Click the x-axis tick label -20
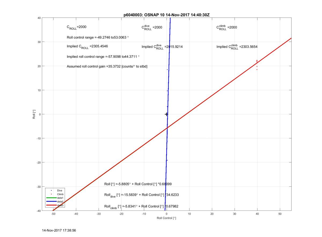This screenshot has width=322, height=237. click(121, 214)
